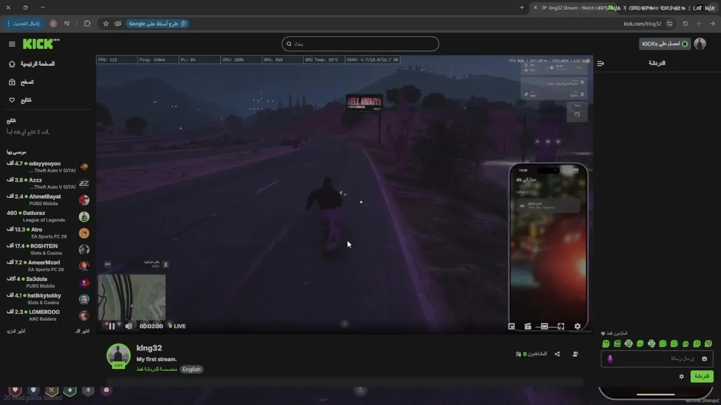Click the purple microphone icon in chat
Screen dimensions: 721x405
(609, 359)
